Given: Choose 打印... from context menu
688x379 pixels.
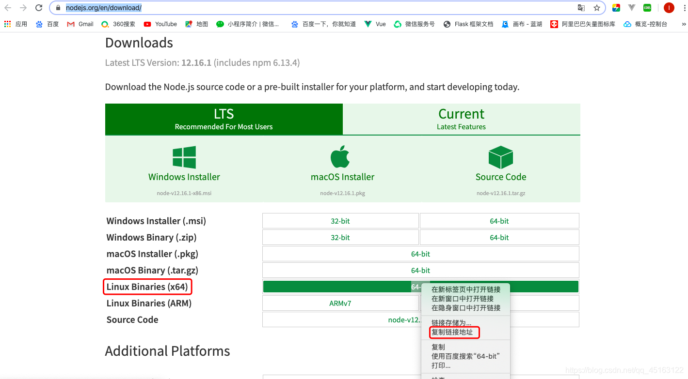Looking at the screenshot, I should 465,365.
